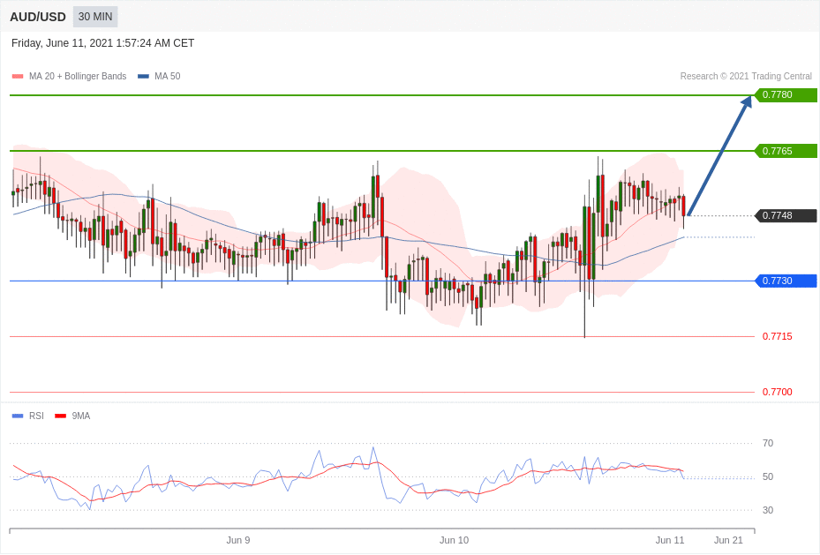Click the 0.7748 current price tag
This screenshot has width=820, height=555.
785,215
